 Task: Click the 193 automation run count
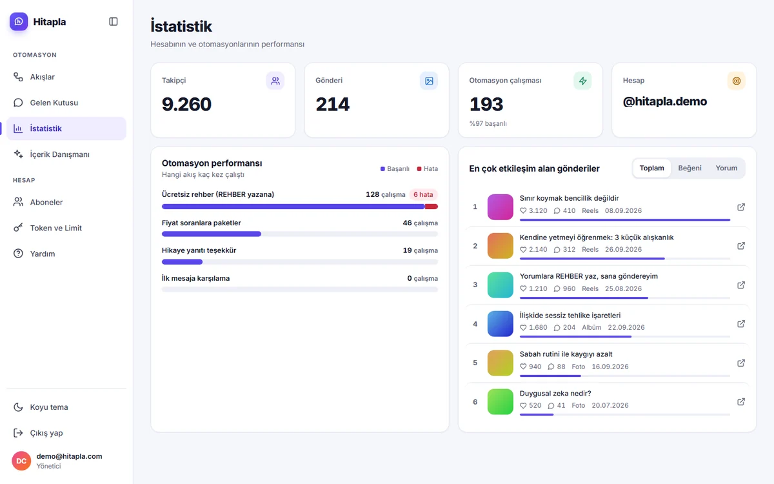click(x=486, y=104)
